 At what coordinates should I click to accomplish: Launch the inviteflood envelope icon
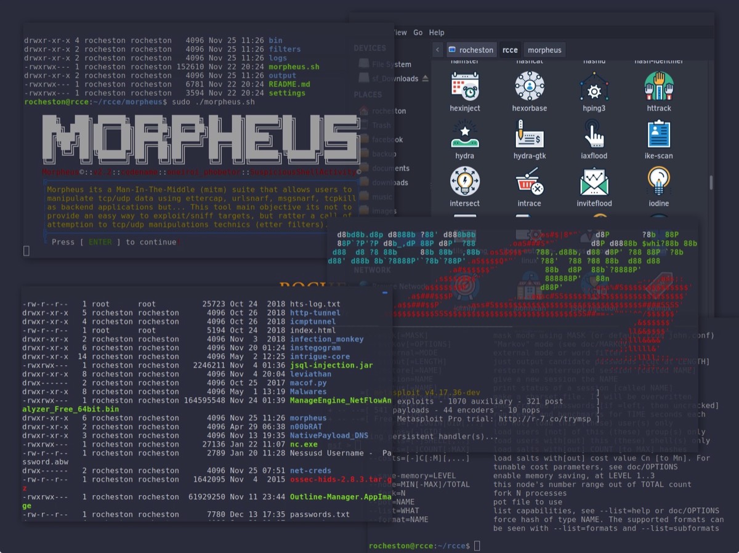(x=594, y=182)
